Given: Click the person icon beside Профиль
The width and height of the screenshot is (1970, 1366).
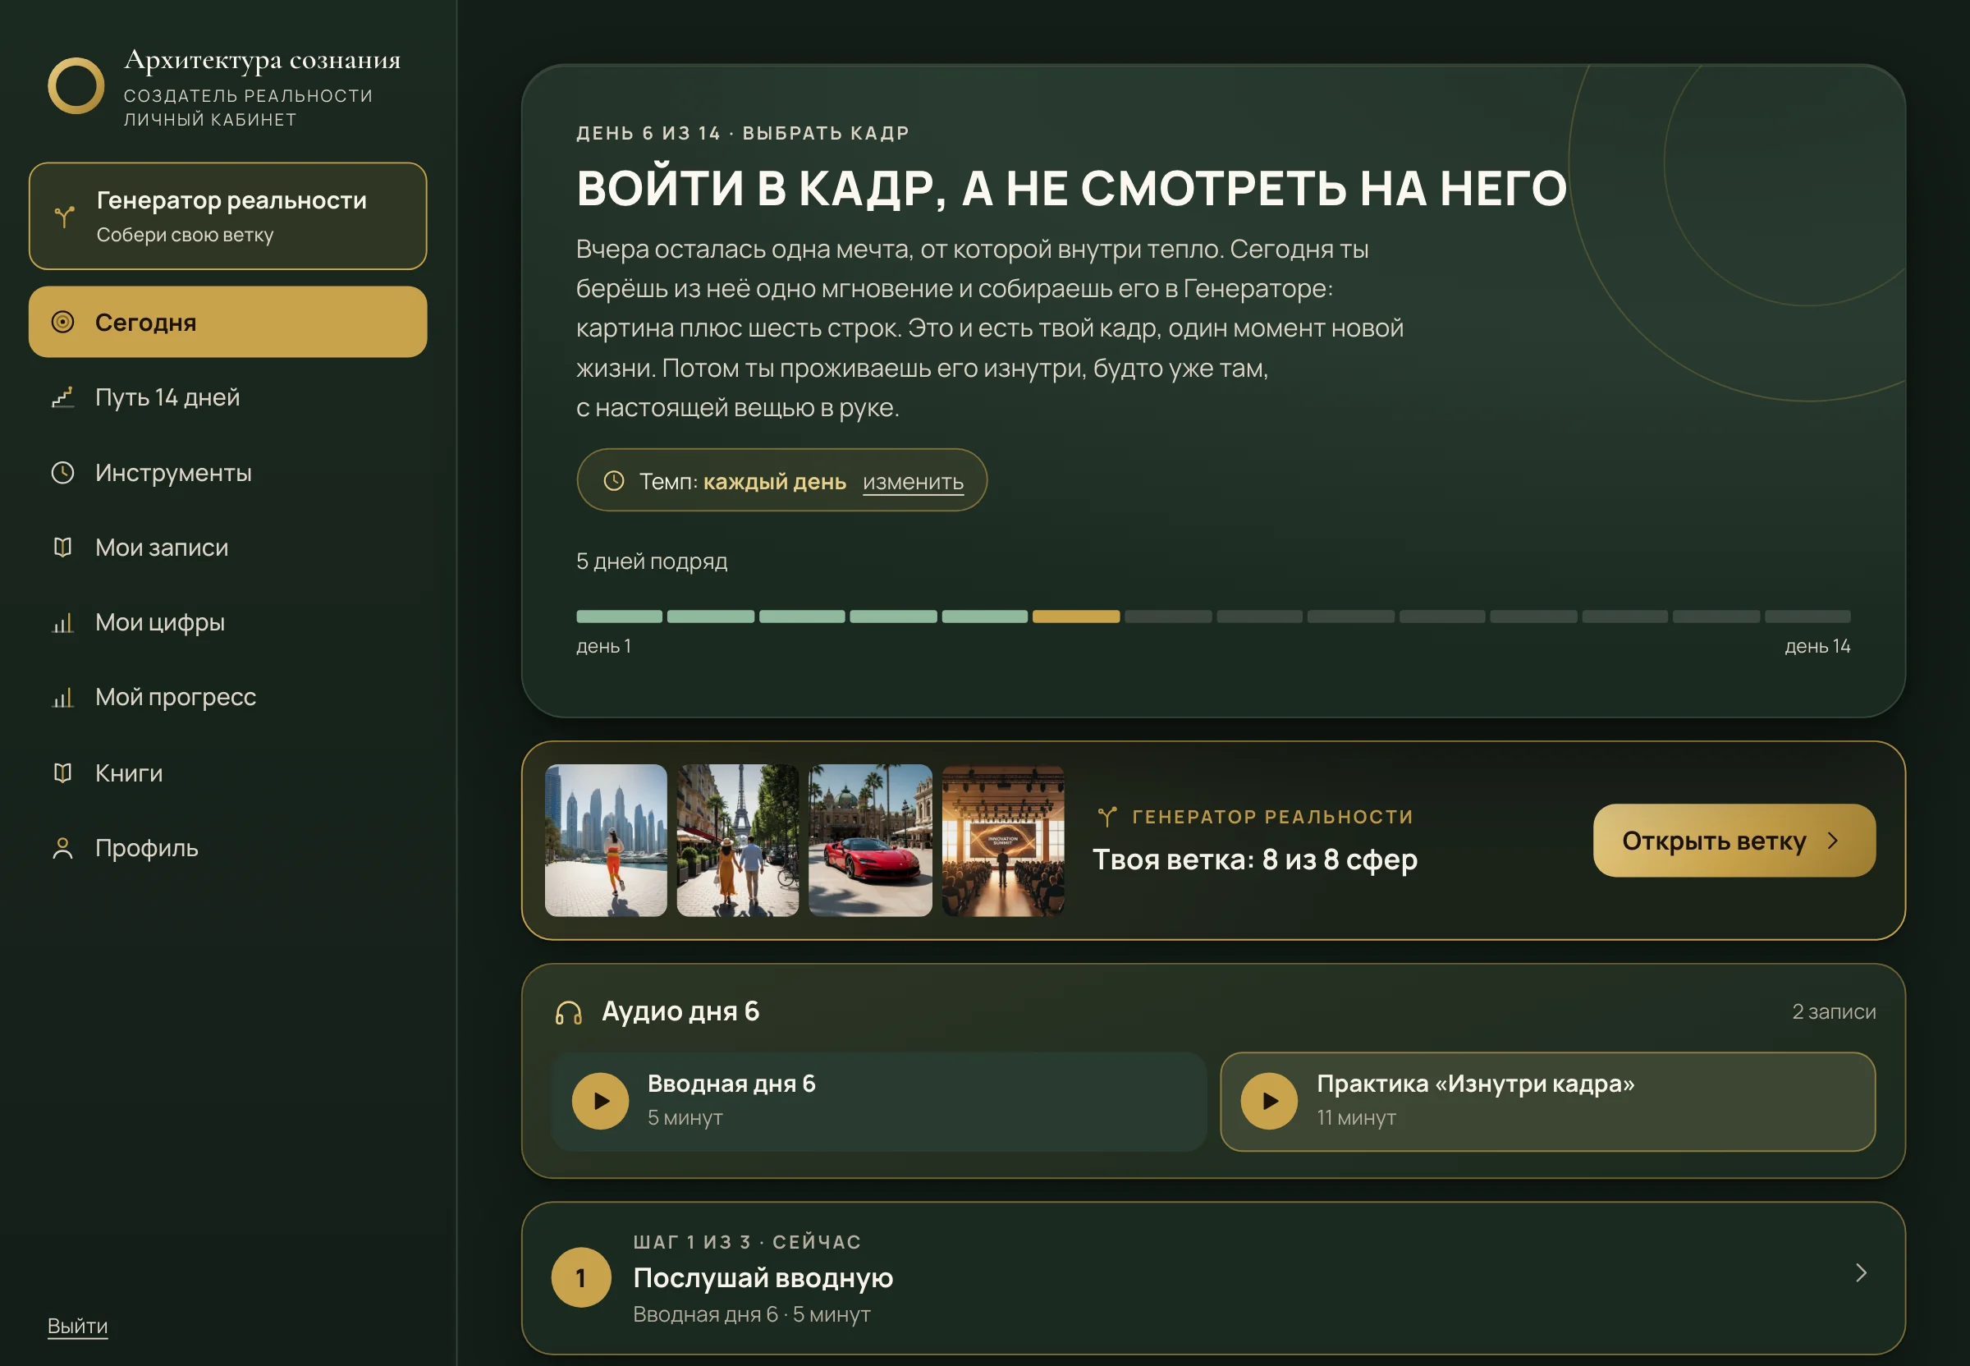Looking at the screenshot, I should pyautogui.click(x=62, y=848).
